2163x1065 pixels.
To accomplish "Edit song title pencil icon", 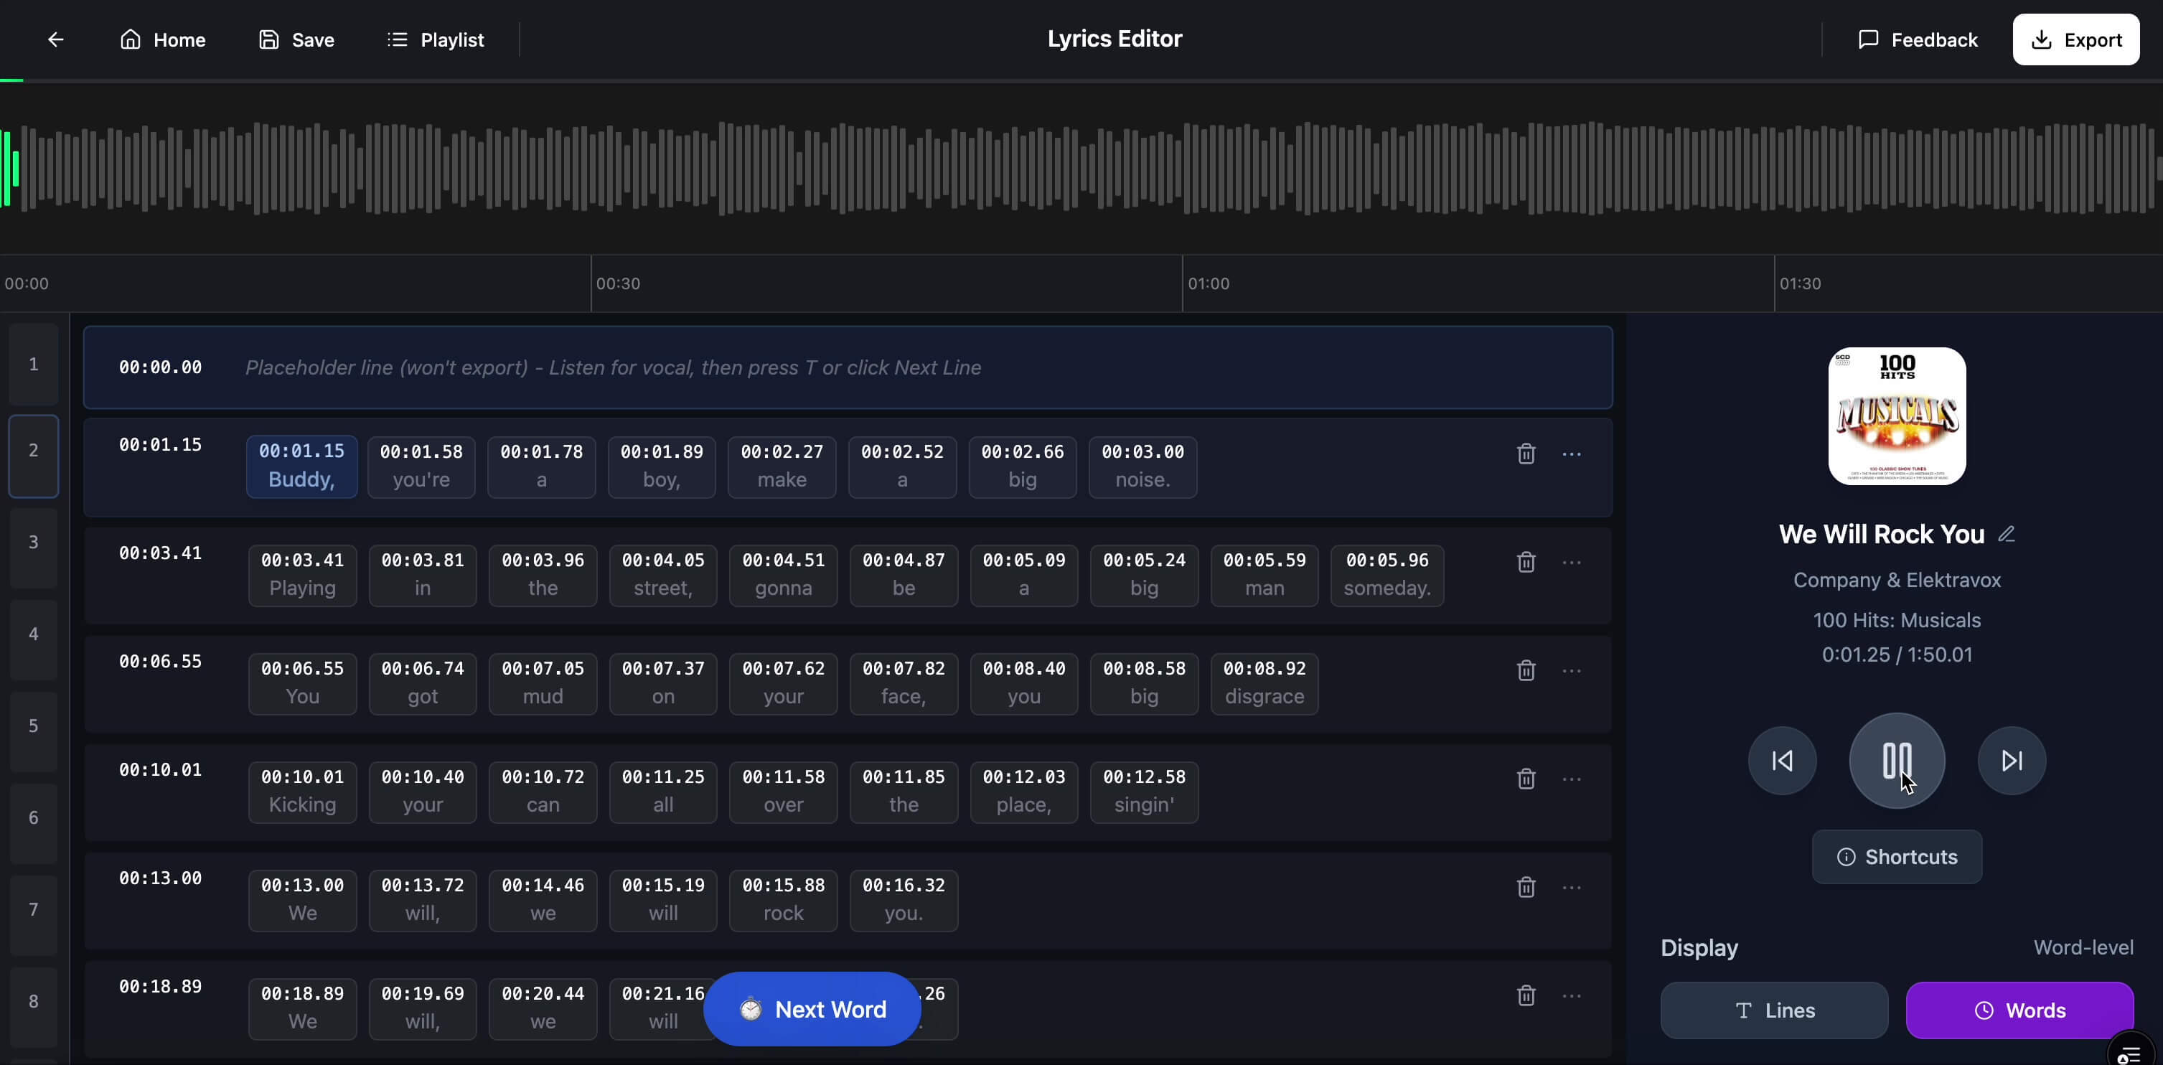I will [x=2006, y=534].
